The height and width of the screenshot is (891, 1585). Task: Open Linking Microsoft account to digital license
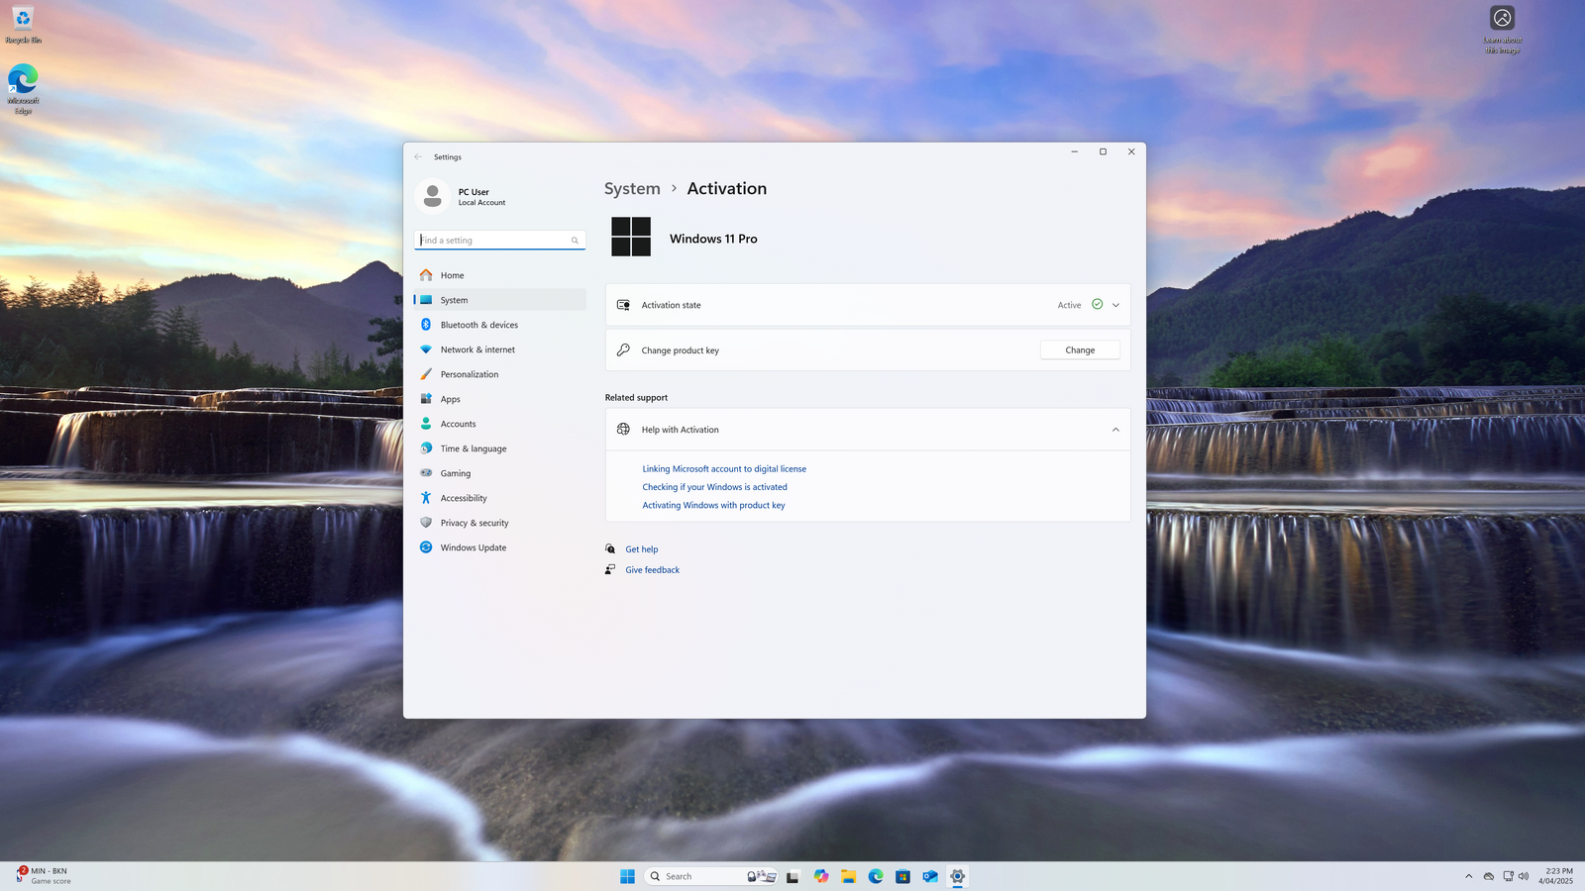point(724,469)
